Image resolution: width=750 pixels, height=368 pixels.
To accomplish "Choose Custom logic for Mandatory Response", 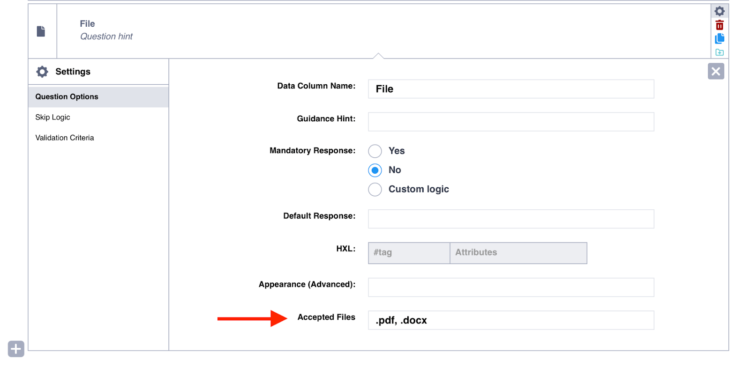I will click(375, 190).
